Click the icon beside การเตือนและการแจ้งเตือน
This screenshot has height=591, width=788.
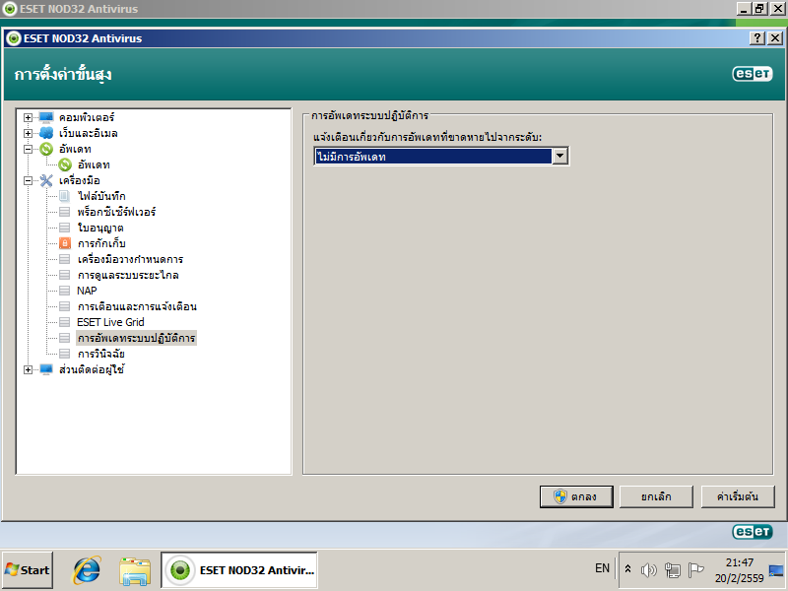pyautogui.click(x=64, y=306)
